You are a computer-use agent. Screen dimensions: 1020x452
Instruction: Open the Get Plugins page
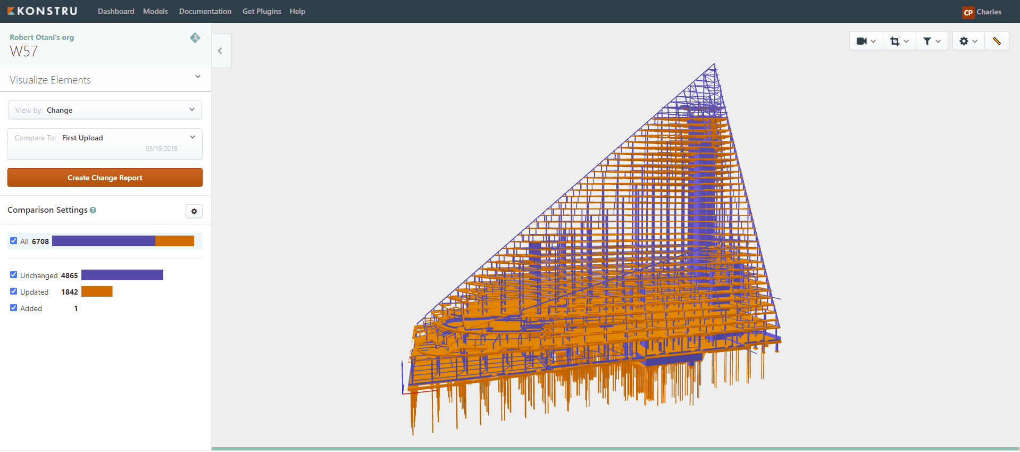pyautogui.click(x=262, y=11)
